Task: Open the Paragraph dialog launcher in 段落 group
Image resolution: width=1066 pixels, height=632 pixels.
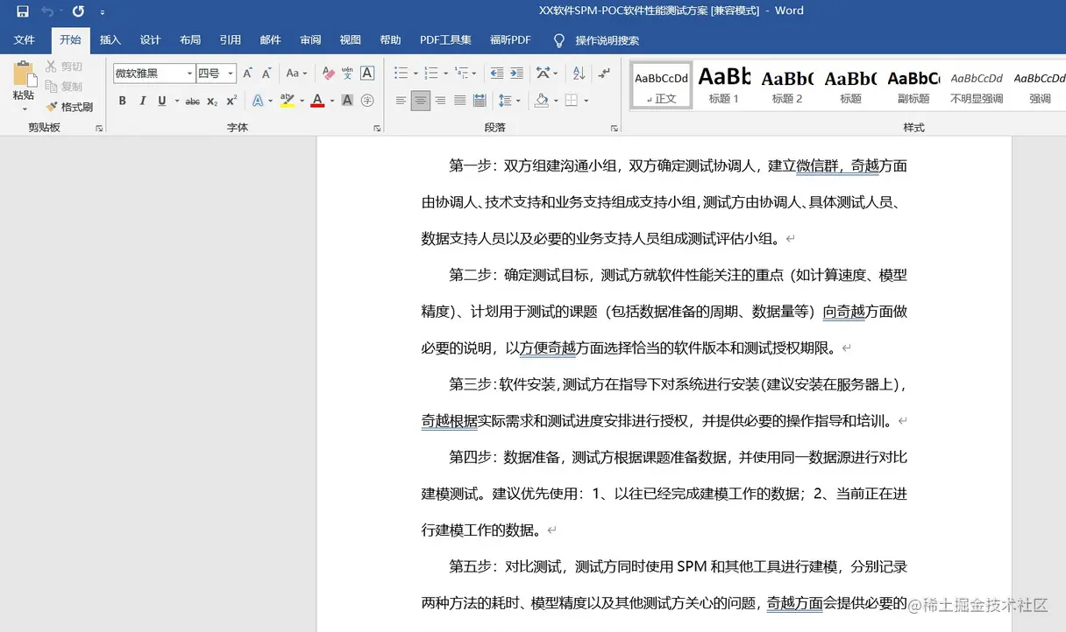Action: coord(615,128)
